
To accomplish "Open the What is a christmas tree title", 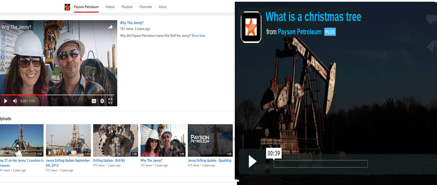I will pyautogui.click(x=313, y=17).
